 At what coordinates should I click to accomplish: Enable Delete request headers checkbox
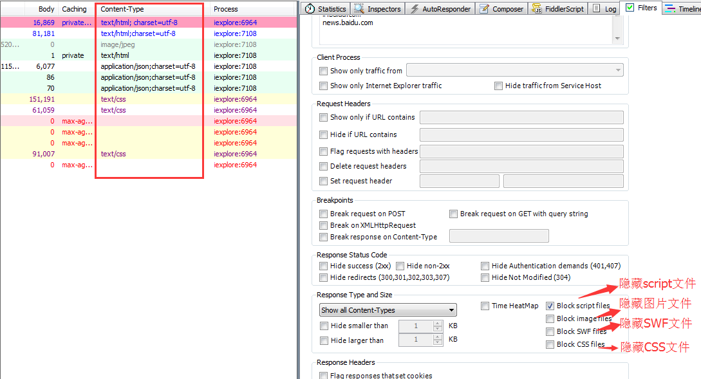[323, 167]
